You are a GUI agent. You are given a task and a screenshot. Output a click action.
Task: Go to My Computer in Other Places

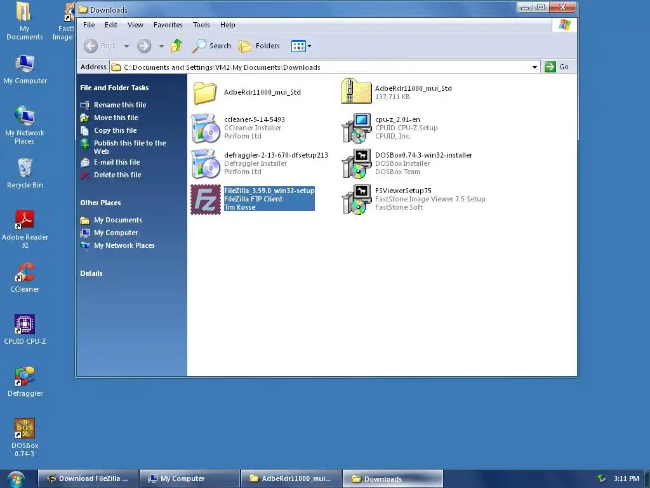coord(116,233)
